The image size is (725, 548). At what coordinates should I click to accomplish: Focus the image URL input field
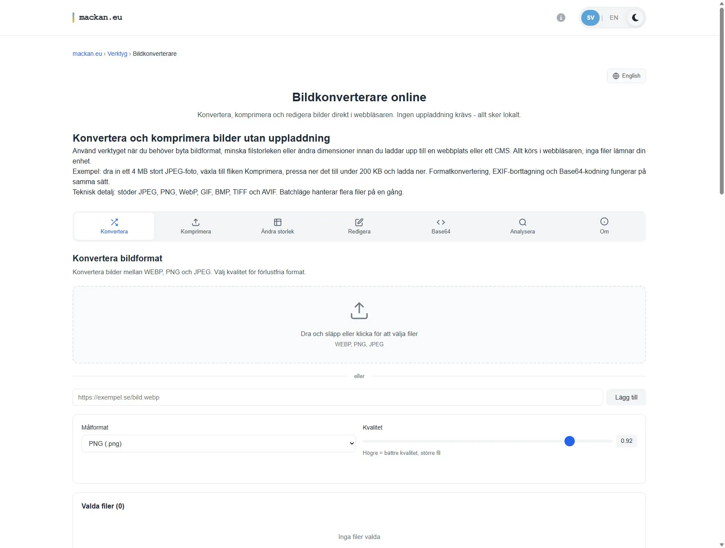point(337,397)
